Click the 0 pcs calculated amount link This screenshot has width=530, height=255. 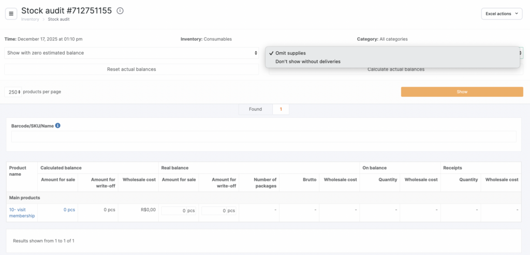point(69,209)
